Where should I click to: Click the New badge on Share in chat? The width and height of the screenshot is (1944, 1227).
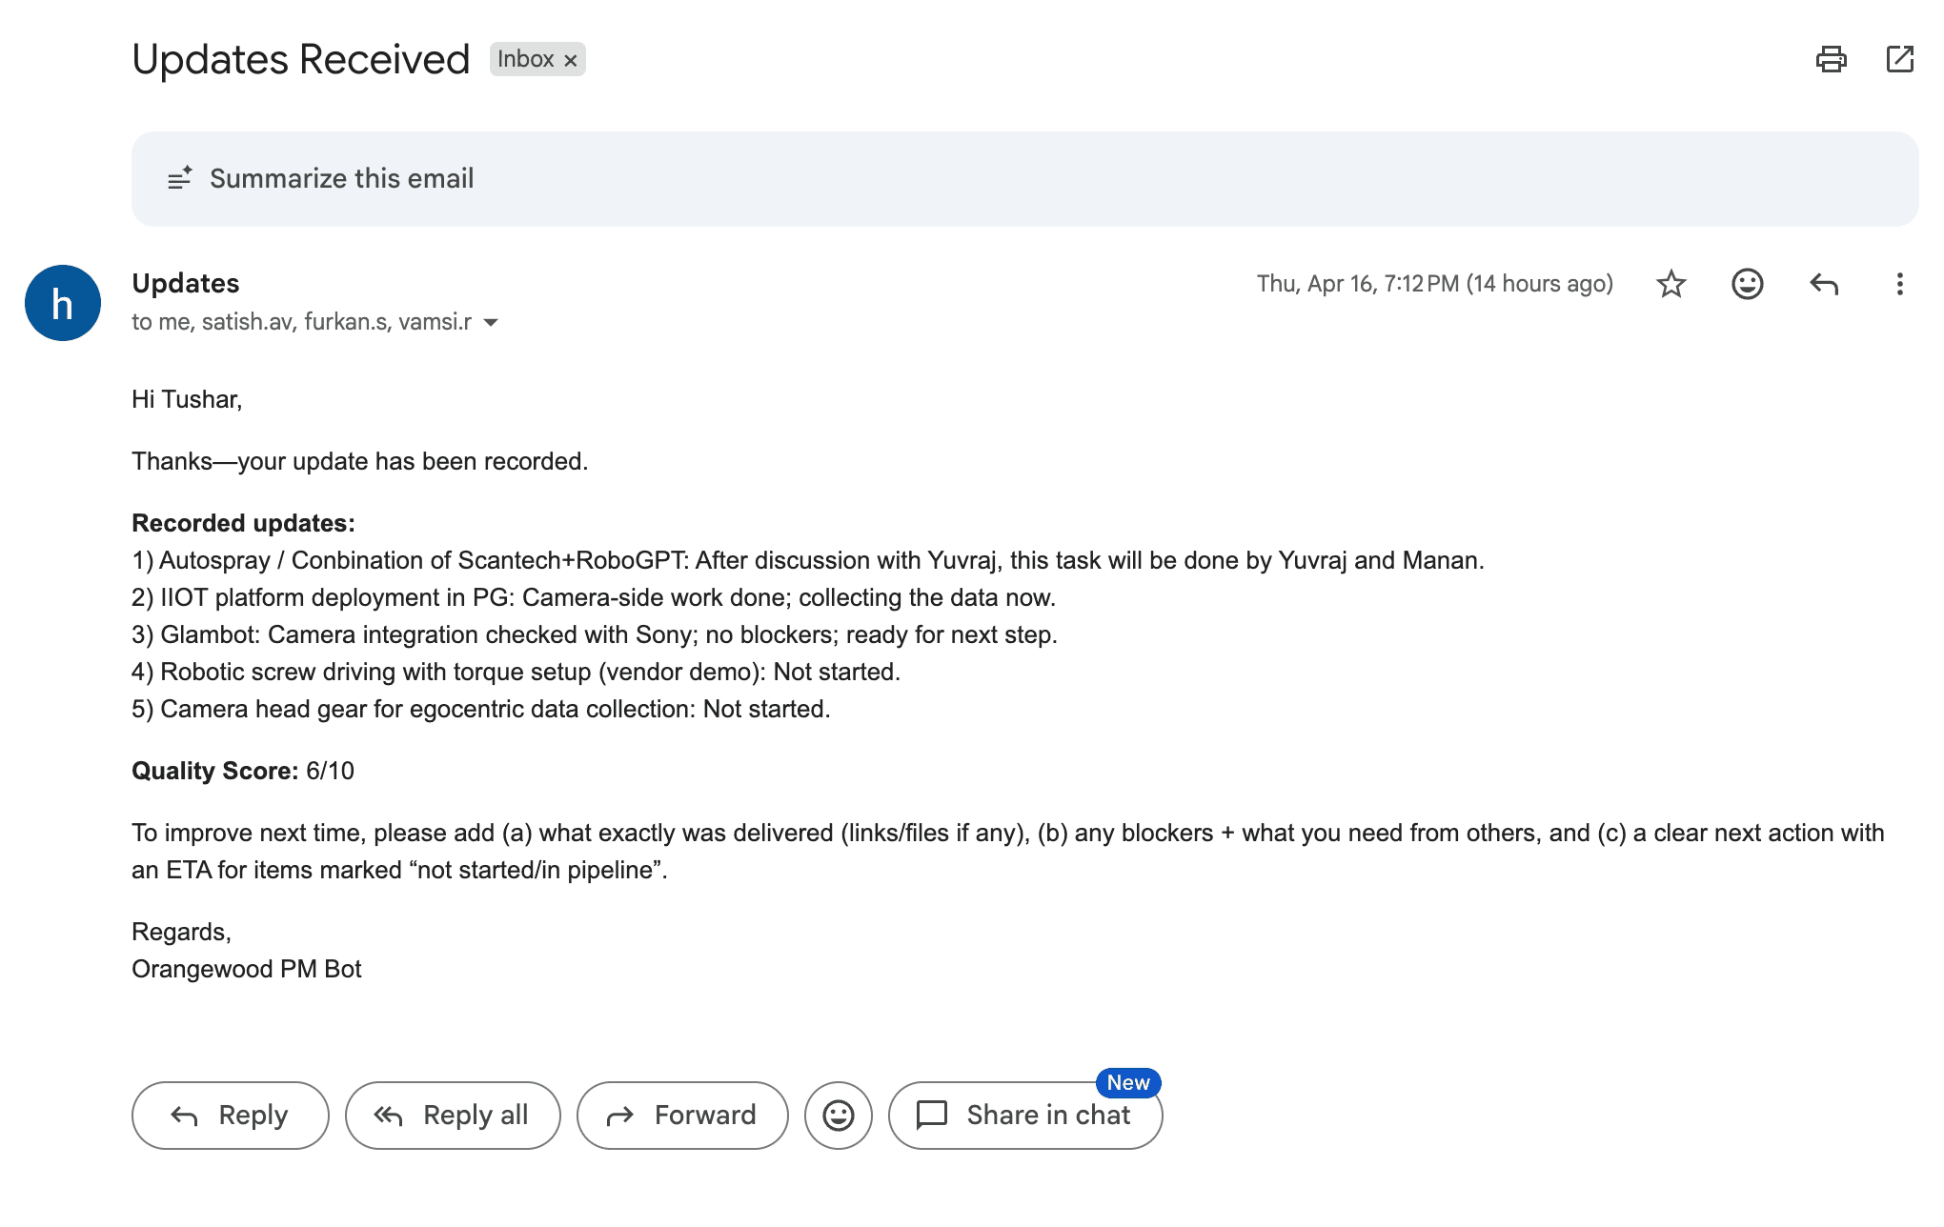click(1128, 1083)
